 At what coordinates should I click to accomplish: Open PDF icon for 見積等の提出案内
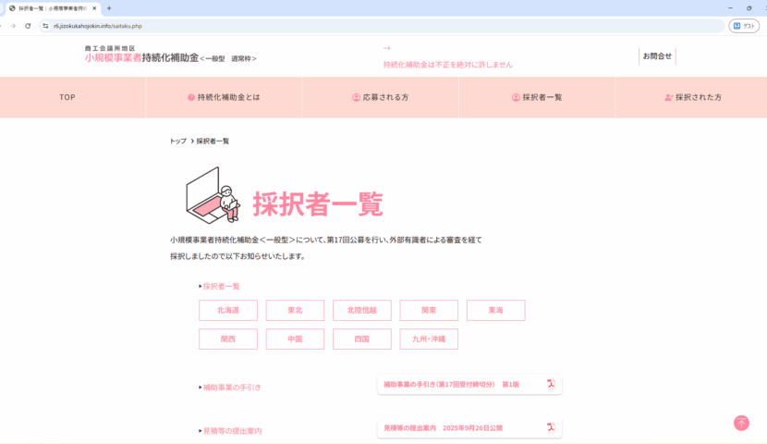551,427
